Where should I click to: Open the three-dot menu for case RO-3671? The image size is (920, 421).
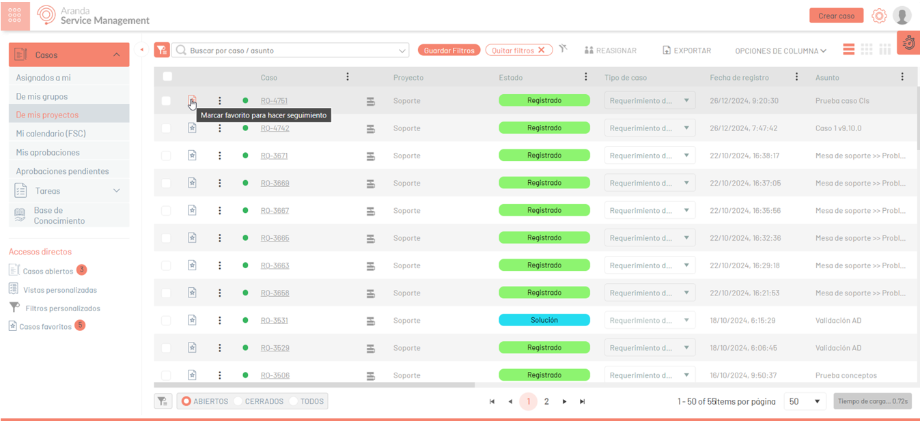(x=219, y=156)
